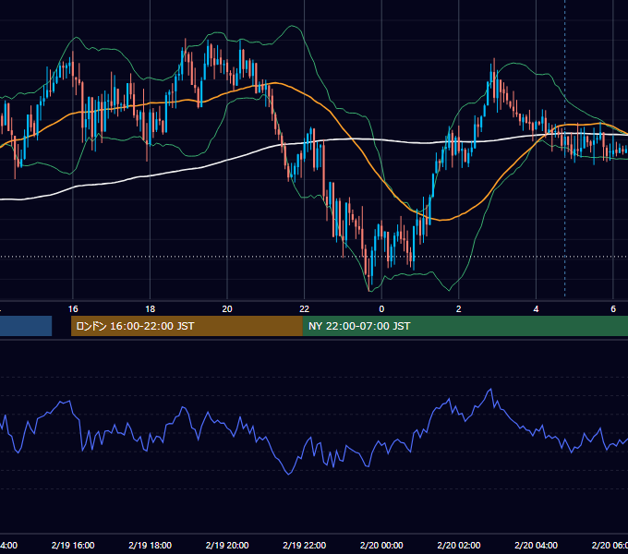Click the 2/19 20:00 date label
The width and height of the screenshot is (628, 554).
227,545
